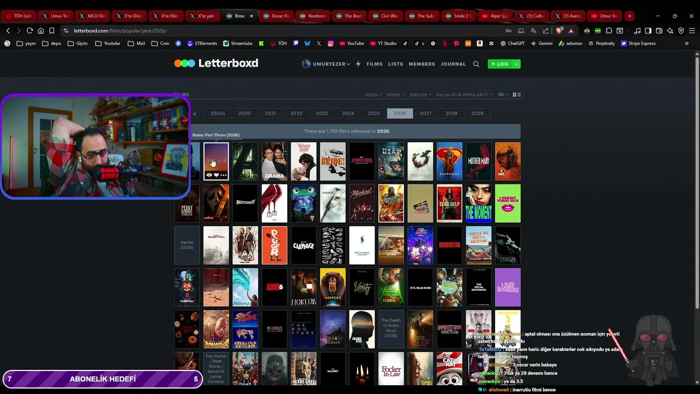Image resolution: width=700 pixels, height=394 pixels.
Task: Go to the browser home page icon
Action: pos(40,31)
